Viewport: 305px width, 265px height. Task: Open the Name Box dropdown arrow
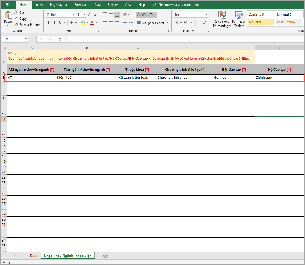(x=26, y=39)
